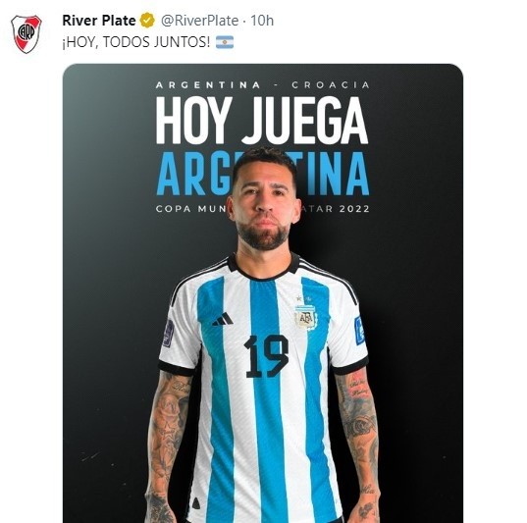The width and height of the screenshot is (527, 523).
Task: Click the jersey number 19
Action: pos(266,356)
